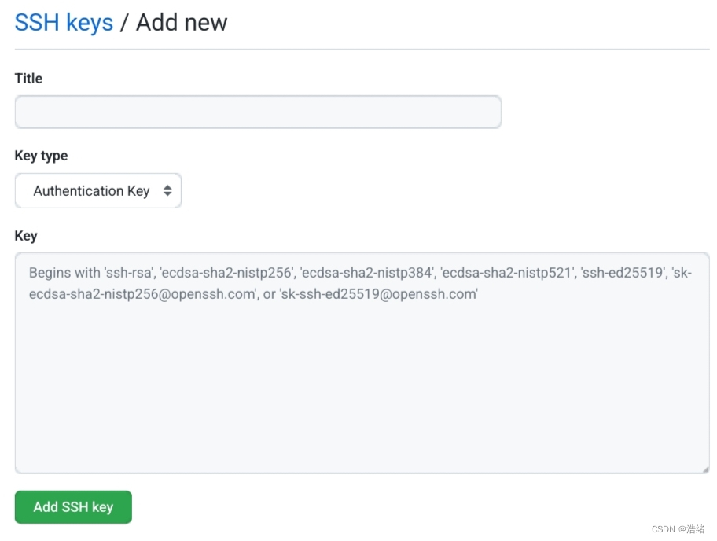Click the horizontal divider under the page heading
Screen dimensions: 717x541
(362, 49)
